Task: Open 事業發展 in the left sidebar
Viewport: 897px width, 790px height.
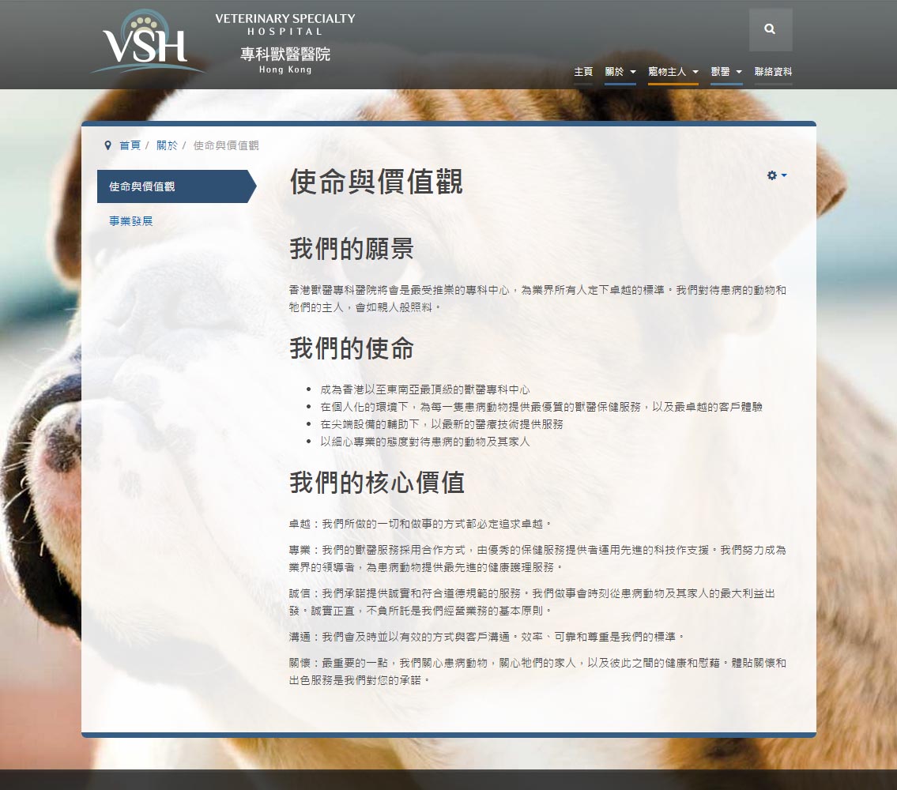Action: (x=131, y=221)
